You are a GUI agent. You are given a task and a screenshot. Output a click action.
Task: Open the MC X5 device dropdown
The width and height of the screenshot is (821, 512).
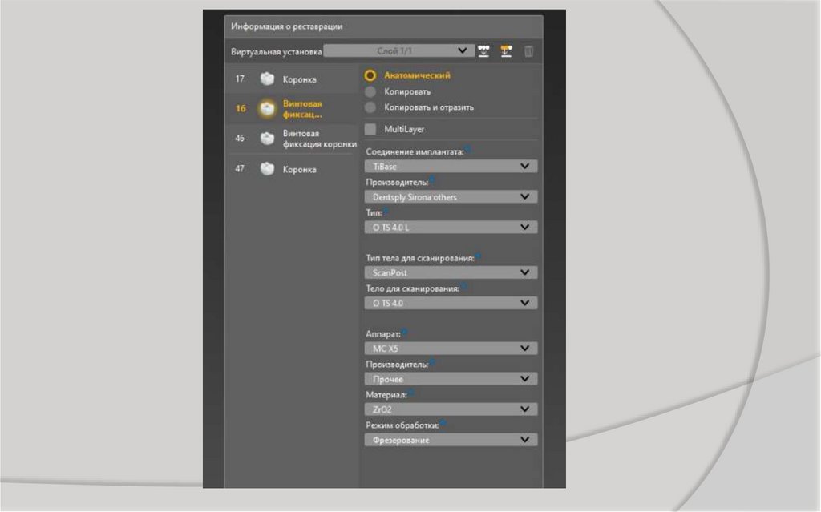451,349
